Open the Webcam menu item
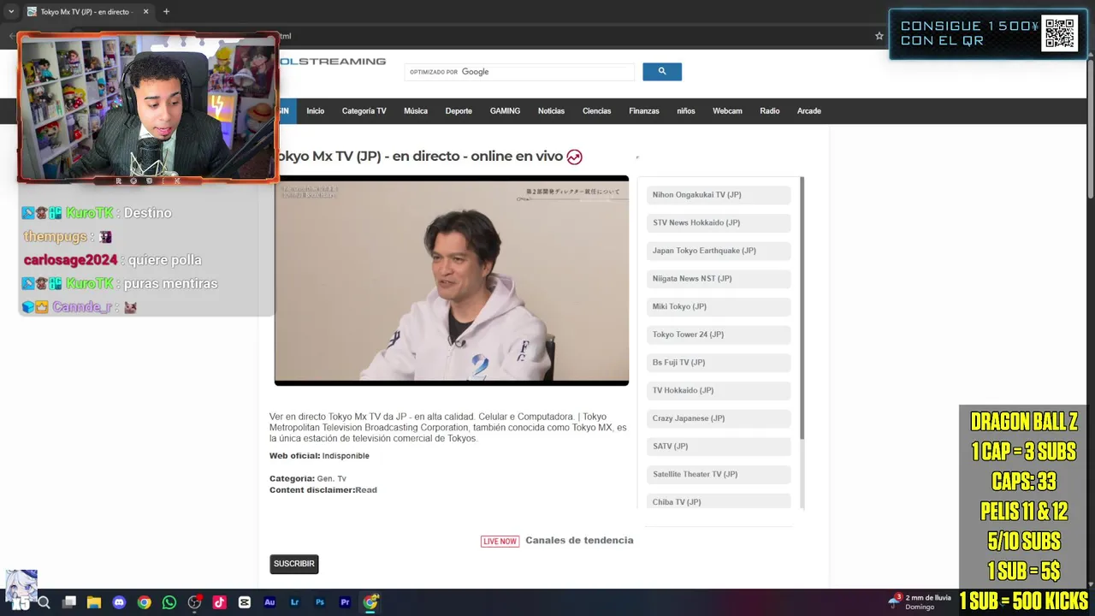Image resolution: width=1095 pixels, height=616 pixels. click(x=727, y=111)
